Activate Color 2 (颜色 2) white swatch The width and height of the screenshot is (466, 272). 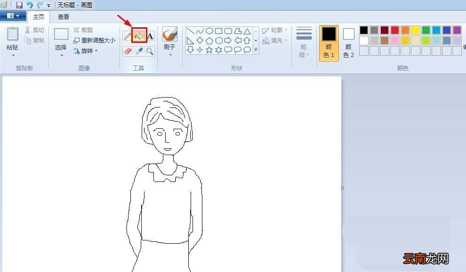click(x=349, y=43)
